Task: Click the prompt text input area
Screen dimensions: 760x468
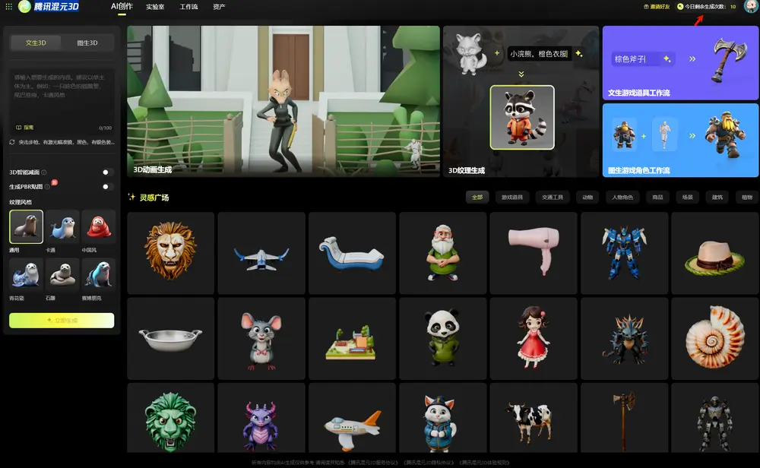Action: tap(62, 95)
